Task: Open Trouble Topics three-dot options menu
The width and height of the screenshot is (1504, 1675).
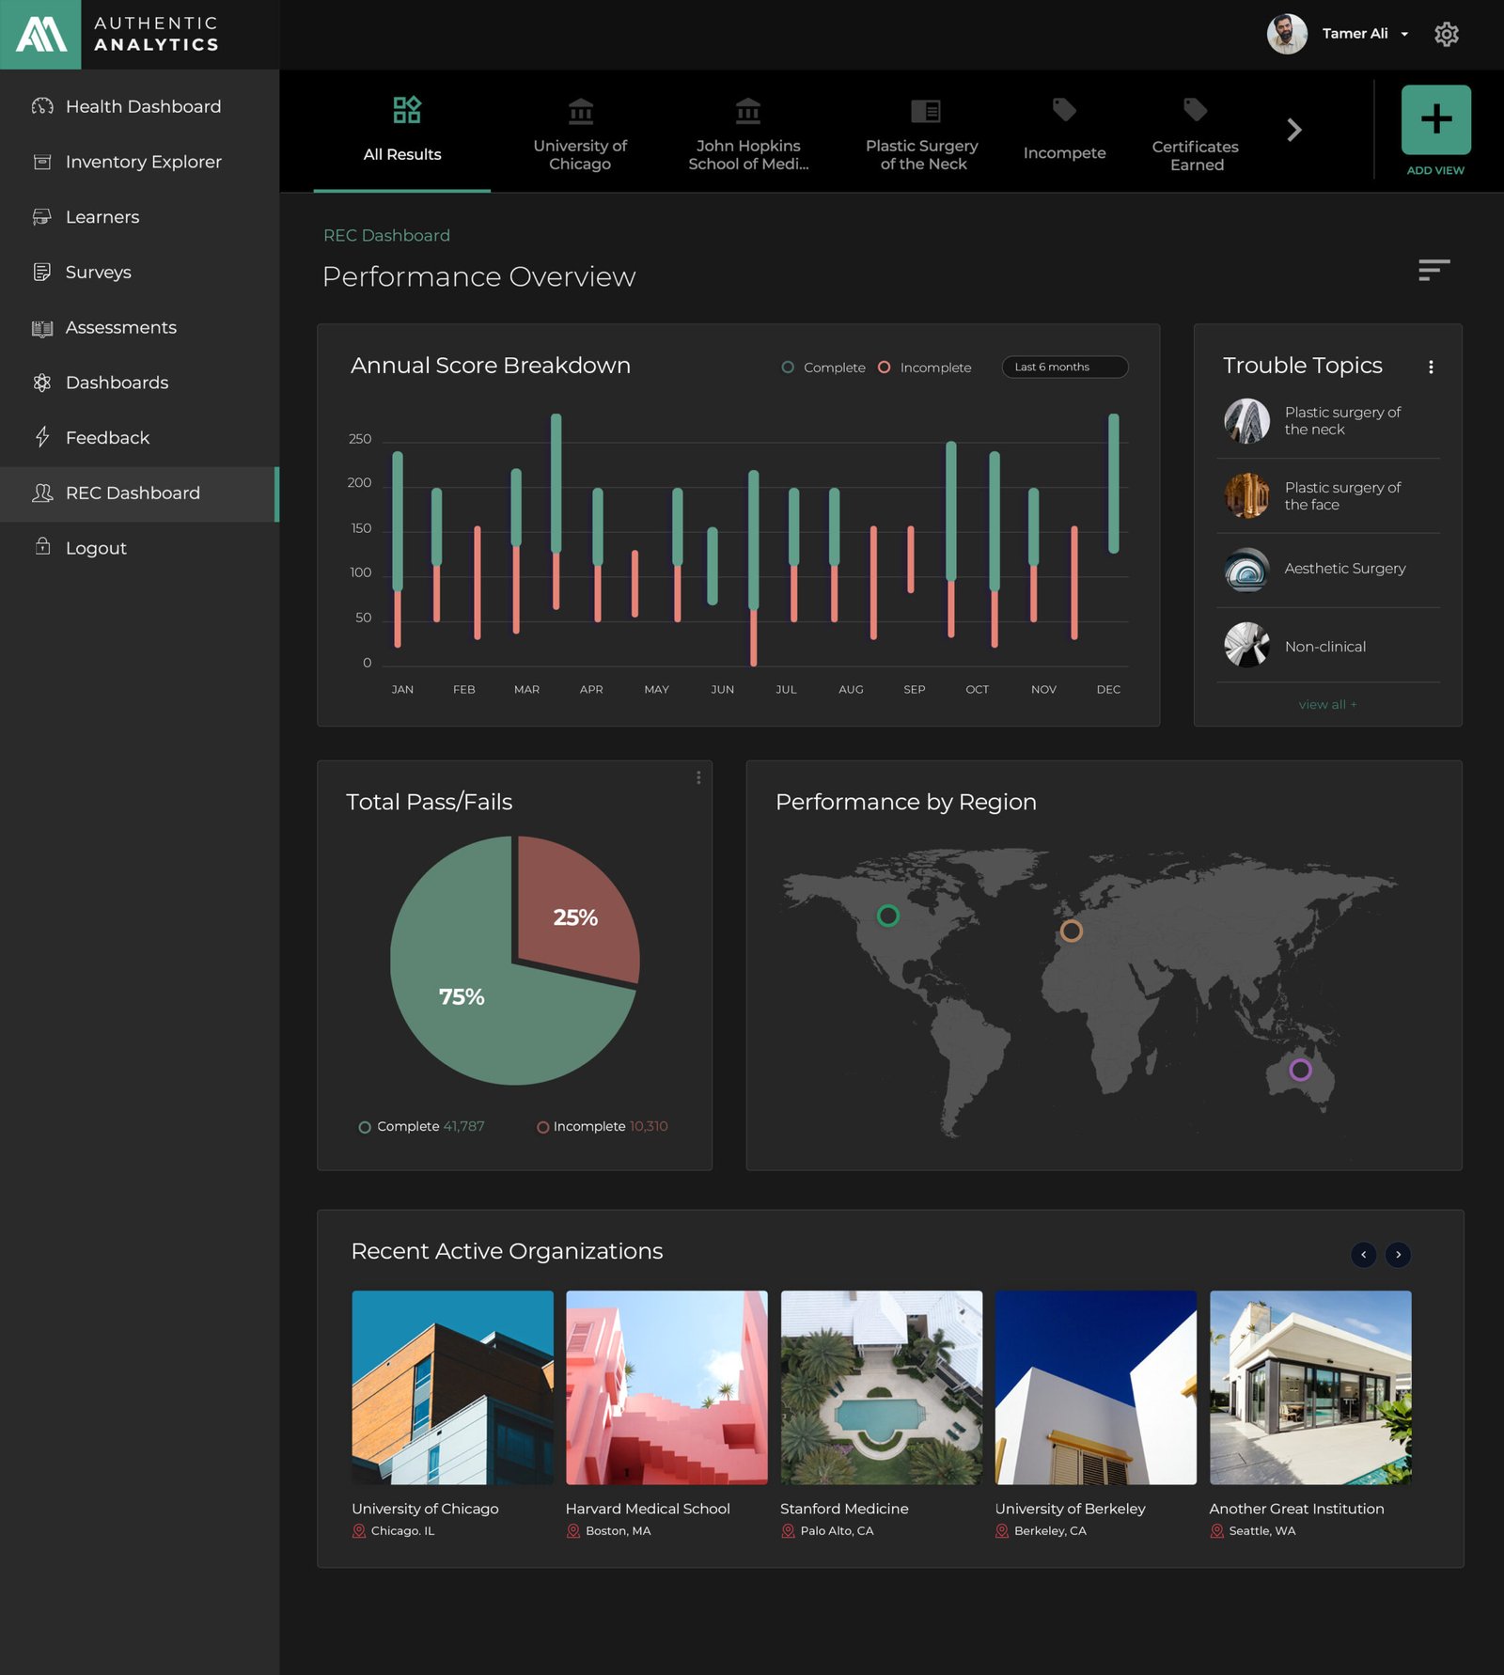Action: [1431, 368]
